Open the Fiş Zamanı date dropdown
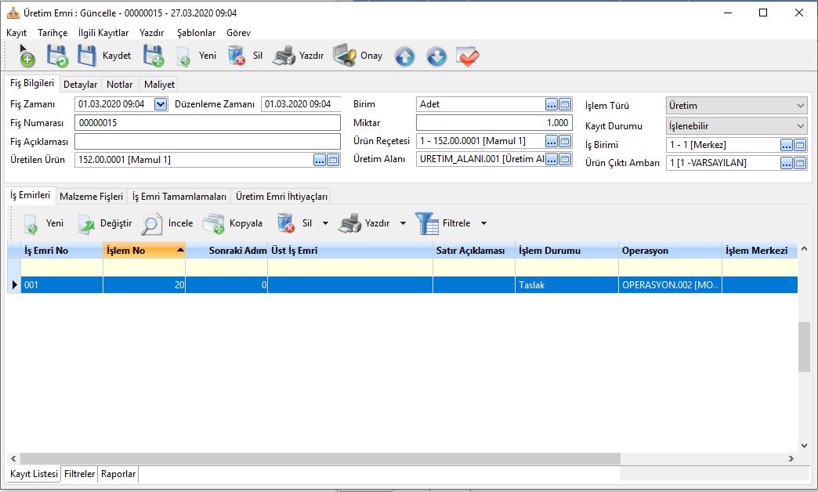818x492 pixels. pos(161,104)
